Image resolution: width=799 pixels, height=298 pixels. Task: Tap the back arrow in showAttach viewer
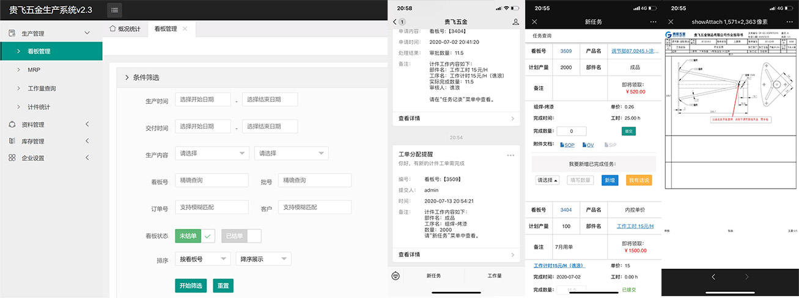tap(713, 277)
